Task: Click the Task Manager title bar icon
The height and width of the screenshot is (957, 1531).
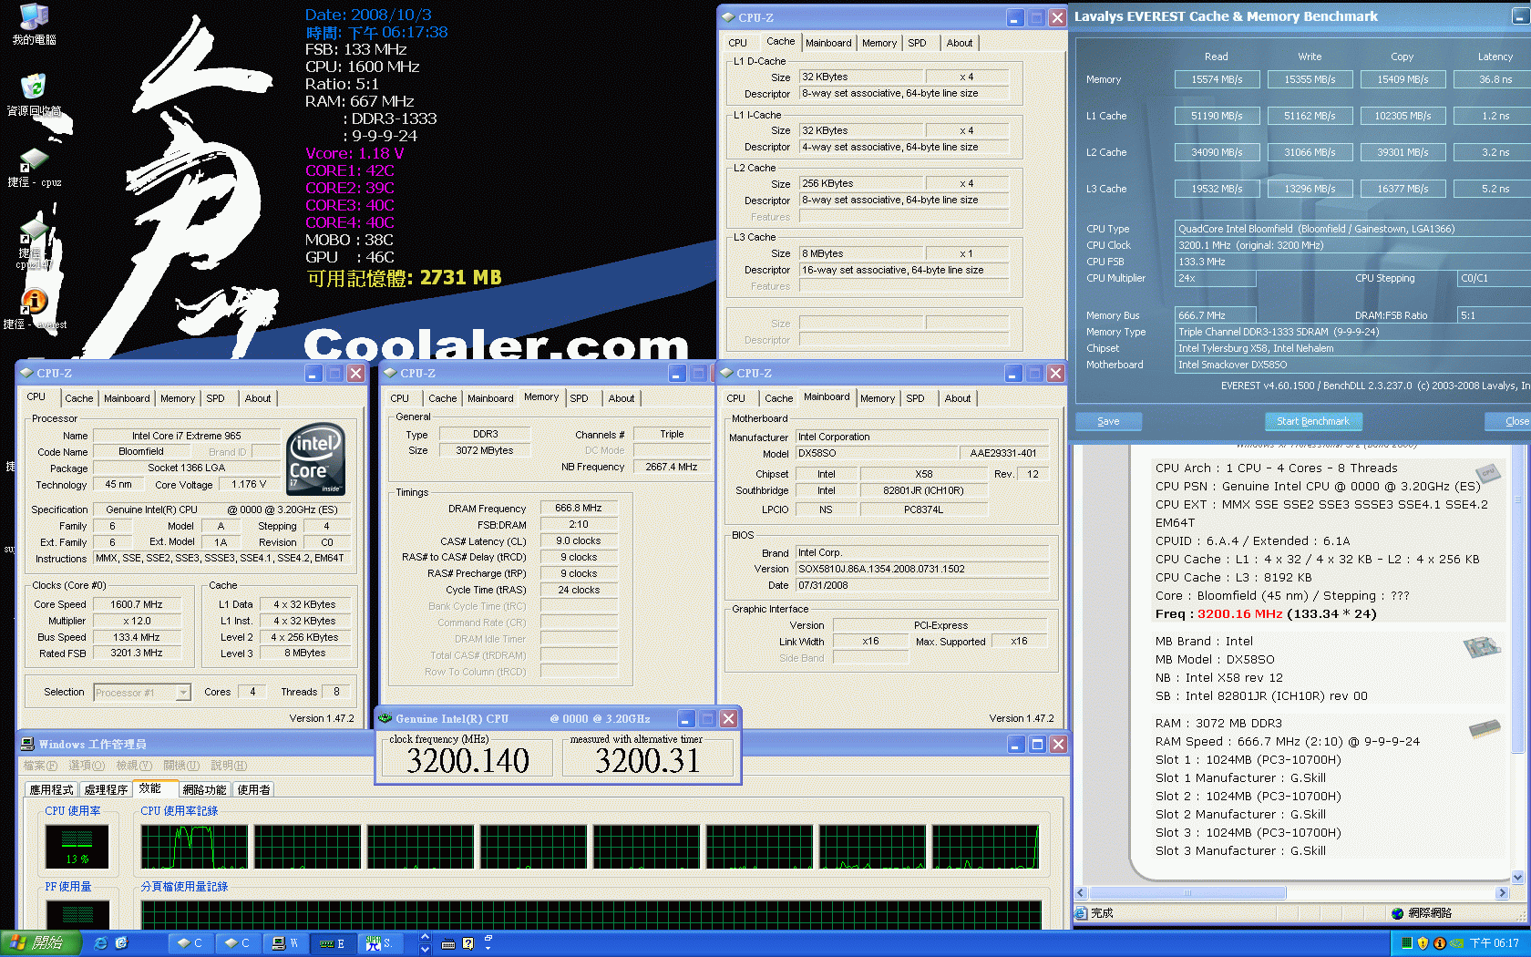Action: coord(27,745)
